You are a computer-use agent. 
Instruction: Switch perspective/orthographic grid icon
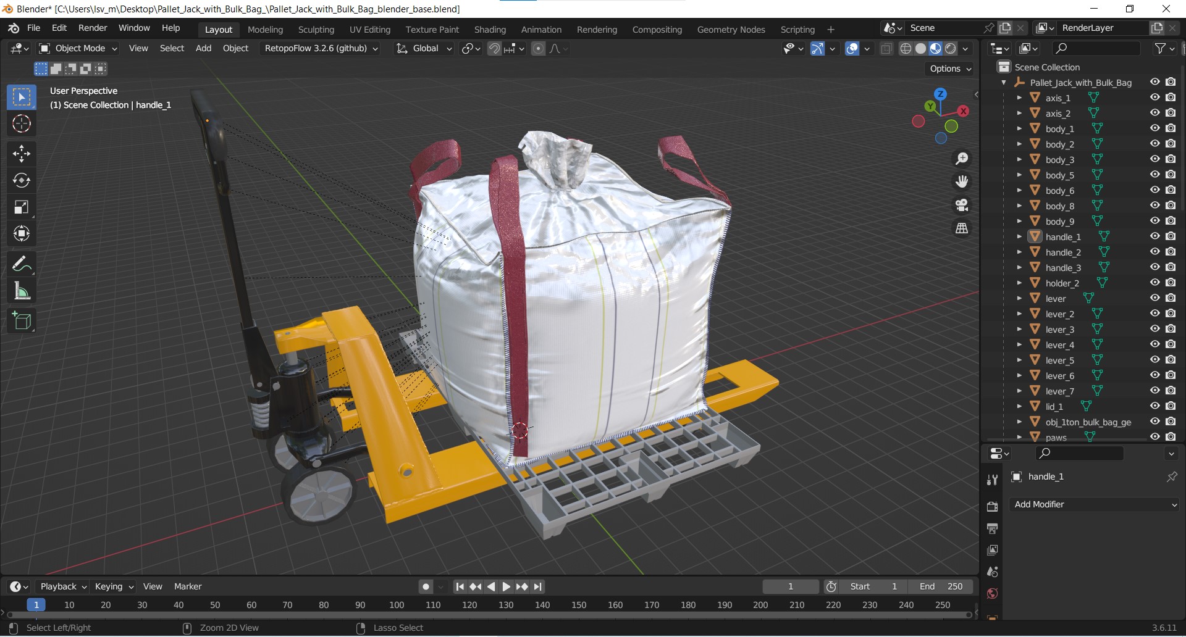tap(962, 228)
